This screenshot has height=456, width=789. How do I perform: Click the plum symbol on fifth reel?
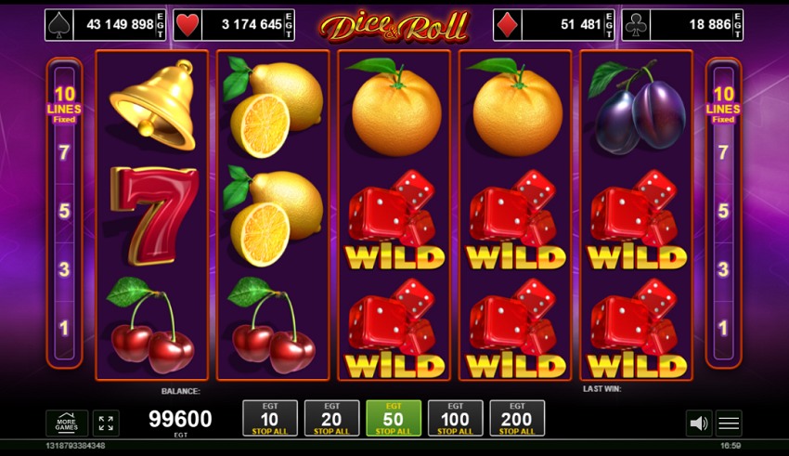[637, 105]
